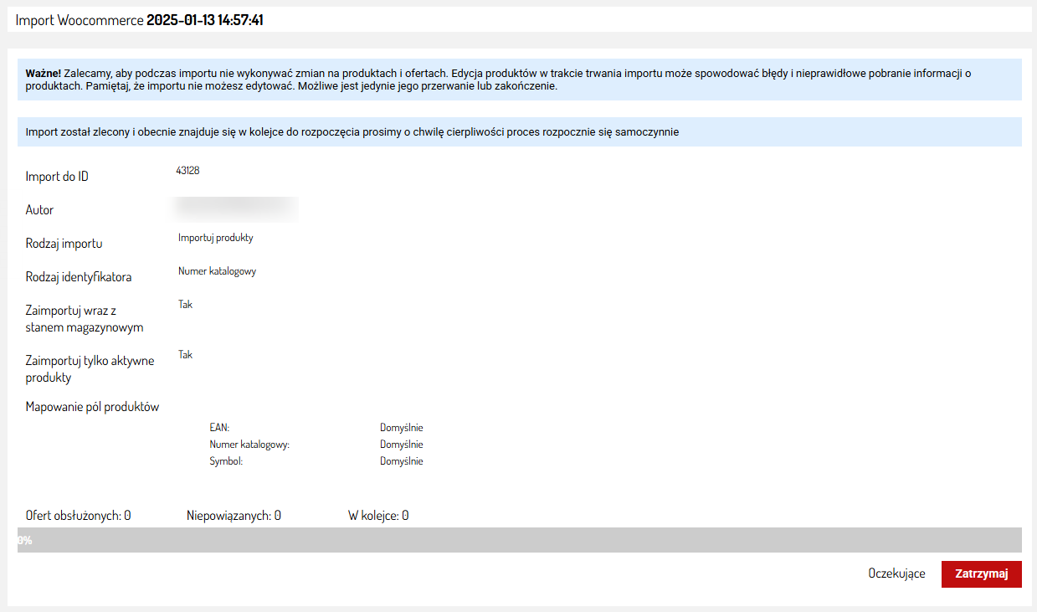This screenshot has width=1037, height=612.
Task: Click the Importuj produkty value
Action: pos(216,238)
